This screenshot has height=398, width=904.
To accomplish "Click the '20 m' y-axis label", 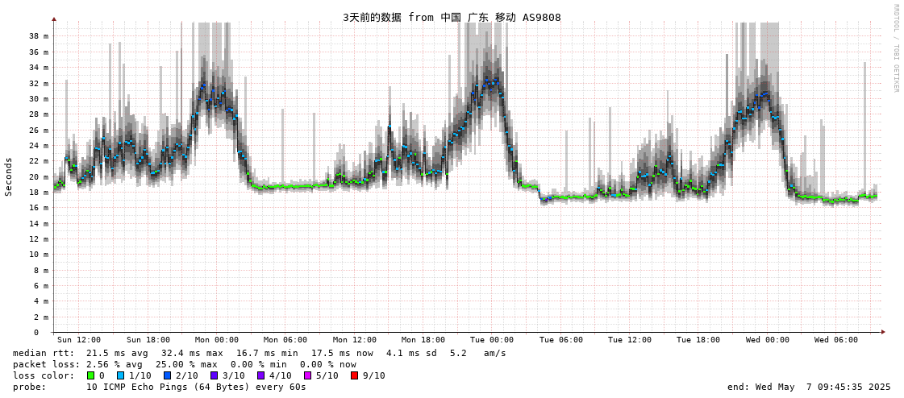I will [38, 176].
